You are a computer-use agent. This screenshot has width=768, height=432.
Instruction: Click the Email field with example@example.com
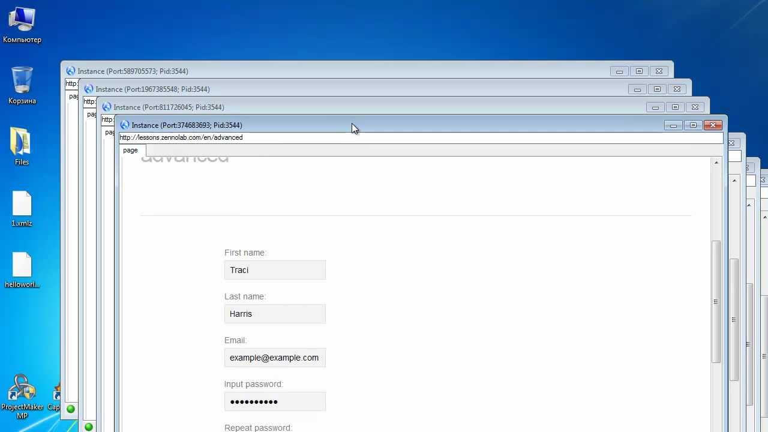[x=275, y=358]
